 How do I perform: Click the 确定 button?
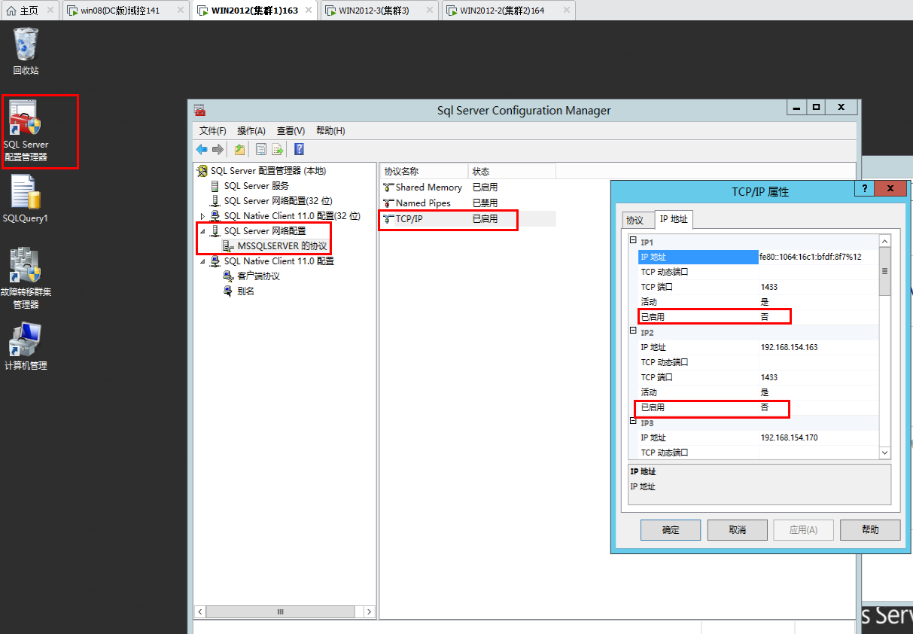pos(671,530)
